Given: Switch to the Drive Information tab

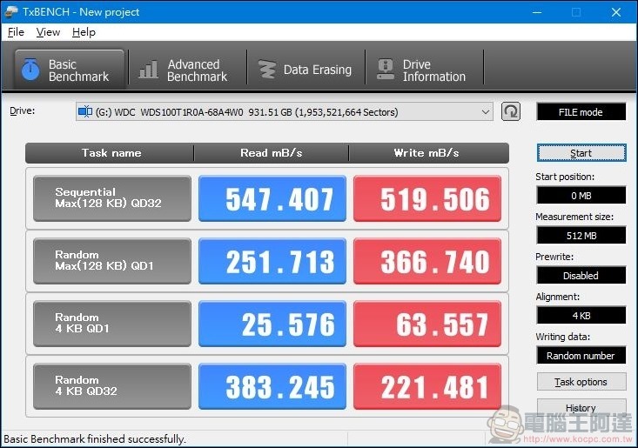Looking at the screenshot, I should pos(424,70).
